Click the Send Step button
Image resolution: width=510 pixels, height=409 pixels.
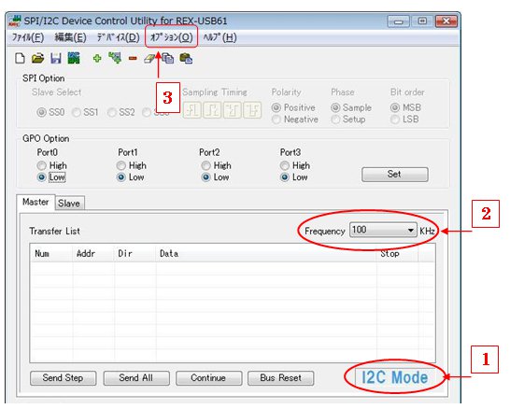click(x=64, y=378)
